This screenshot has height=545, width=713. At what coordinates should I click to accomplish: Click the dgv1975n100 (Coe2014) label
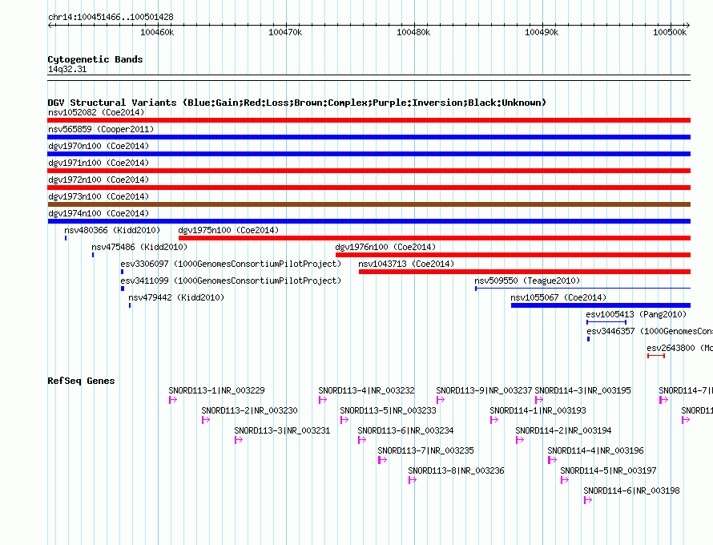pyautogui.click(x=229, y=230)
